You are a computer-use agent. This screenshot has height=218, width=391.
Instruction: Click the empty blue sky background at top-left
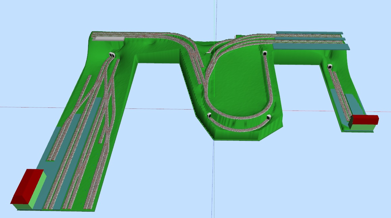pos(34,20)
